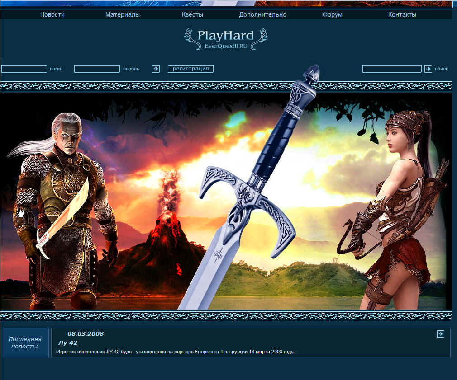The height and width of the screenshot is (380, 457).
Task: Open the Квесты menu
Action: [192, 14]
